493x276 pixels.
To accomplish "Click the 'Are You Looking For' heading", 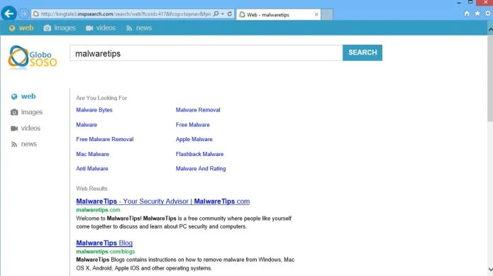I will tap(101, 98).
